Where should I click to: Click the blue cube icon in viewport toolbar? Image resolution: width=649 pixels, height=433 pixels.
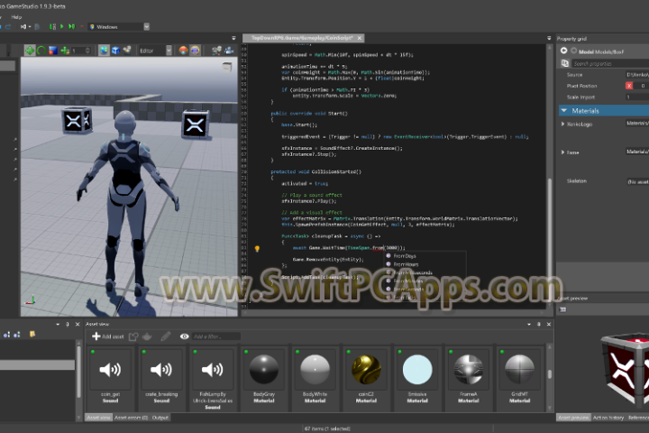click(x=115, y=51)
